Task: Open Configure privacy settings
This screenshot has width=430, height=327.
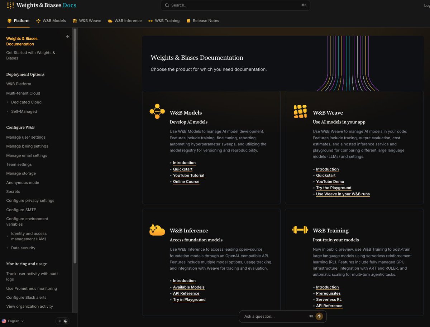Action: [x=30, y=201]
